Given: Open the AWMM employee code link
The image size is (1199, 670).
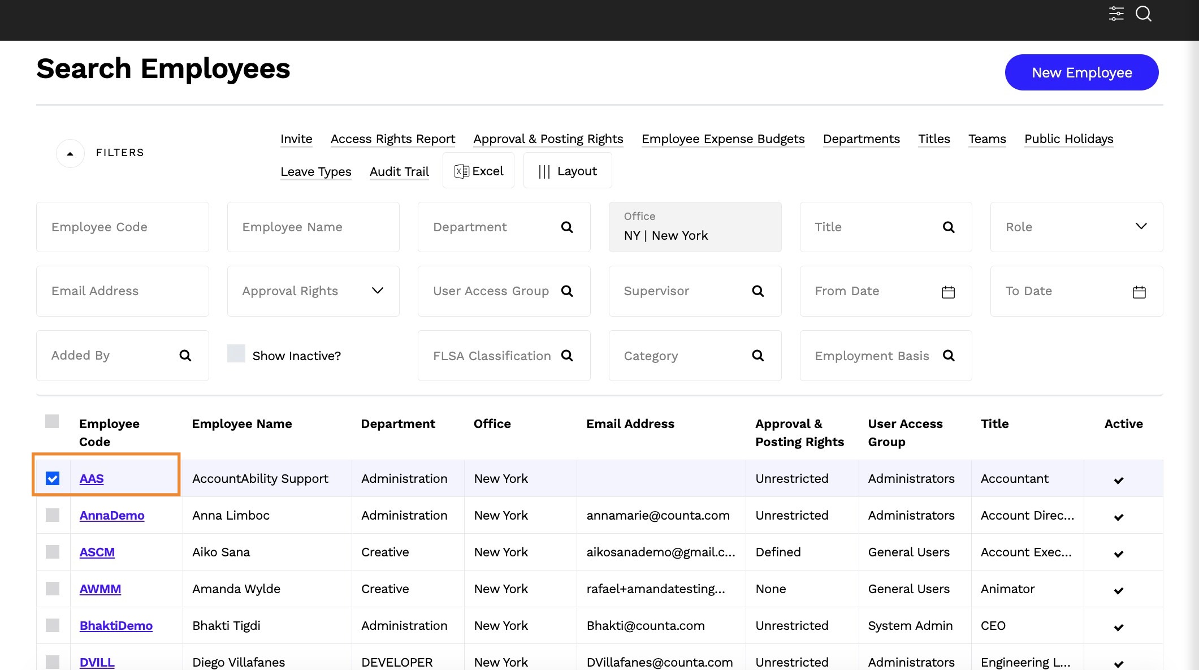Looking at the screenshot, I should (x=100, y=589).
